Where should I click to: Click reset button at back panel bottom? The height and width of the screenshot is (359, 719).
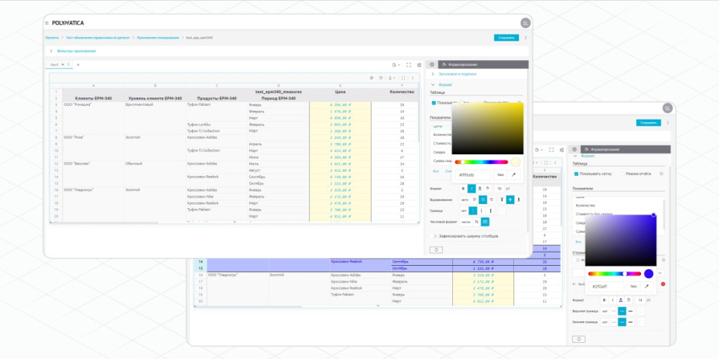(579, 339)
